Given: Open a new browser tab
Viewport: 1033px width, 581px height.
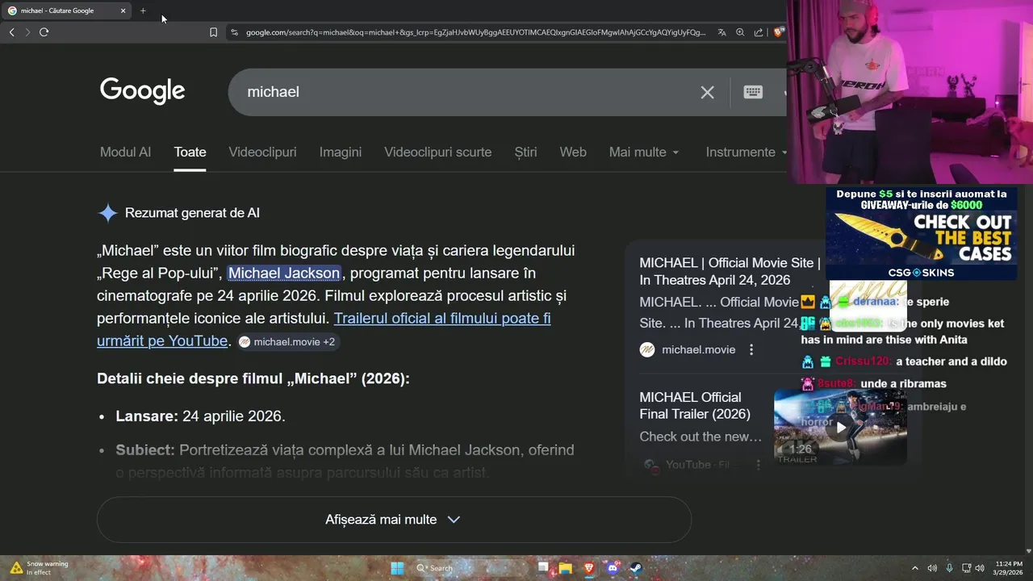Looking at the screenshot, I should click(143, 10).
